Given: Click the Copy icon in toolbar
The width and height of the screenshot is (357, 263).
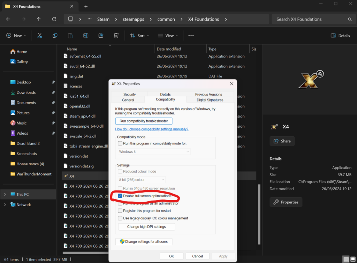Looking at the screenshot, I should [x=55, y=36].
